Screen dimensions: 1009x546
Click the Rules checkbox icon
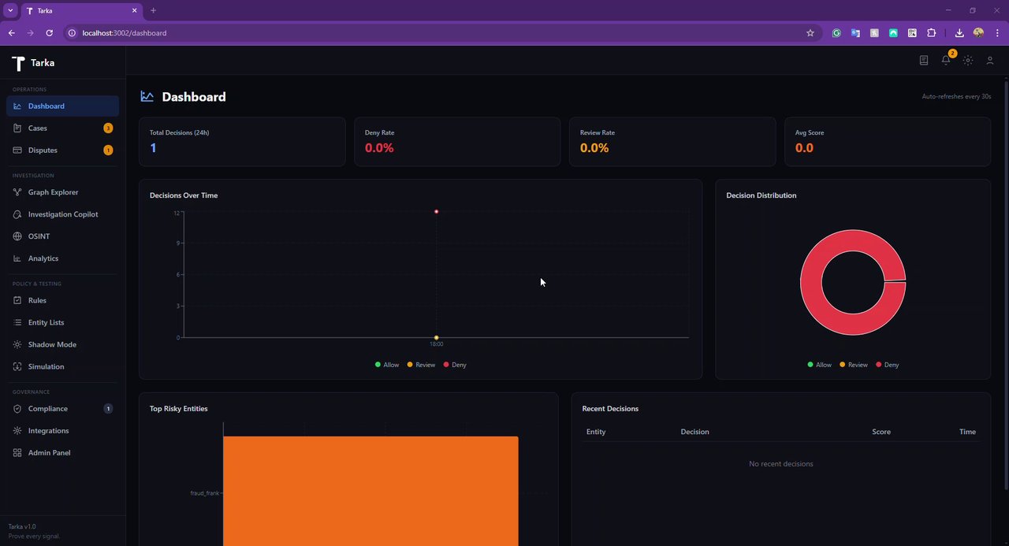(x=17, y=300)
